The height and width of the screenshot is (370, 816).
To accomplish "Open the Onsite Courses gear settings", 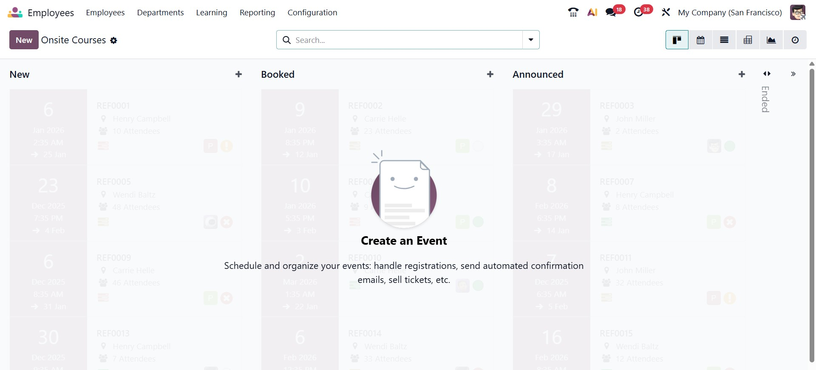I will 113,40.
